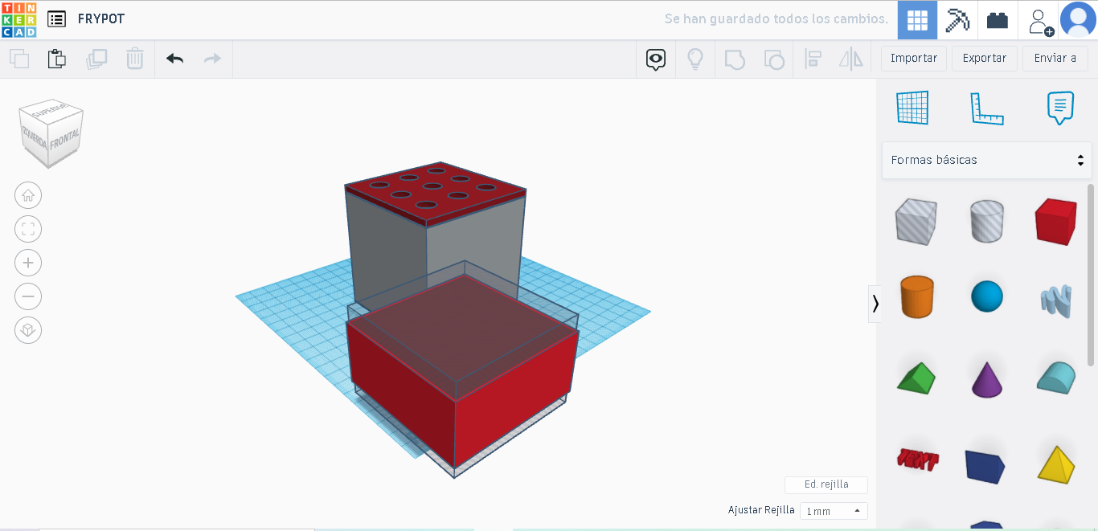Select the green Roof shape

tap(916, 377)
